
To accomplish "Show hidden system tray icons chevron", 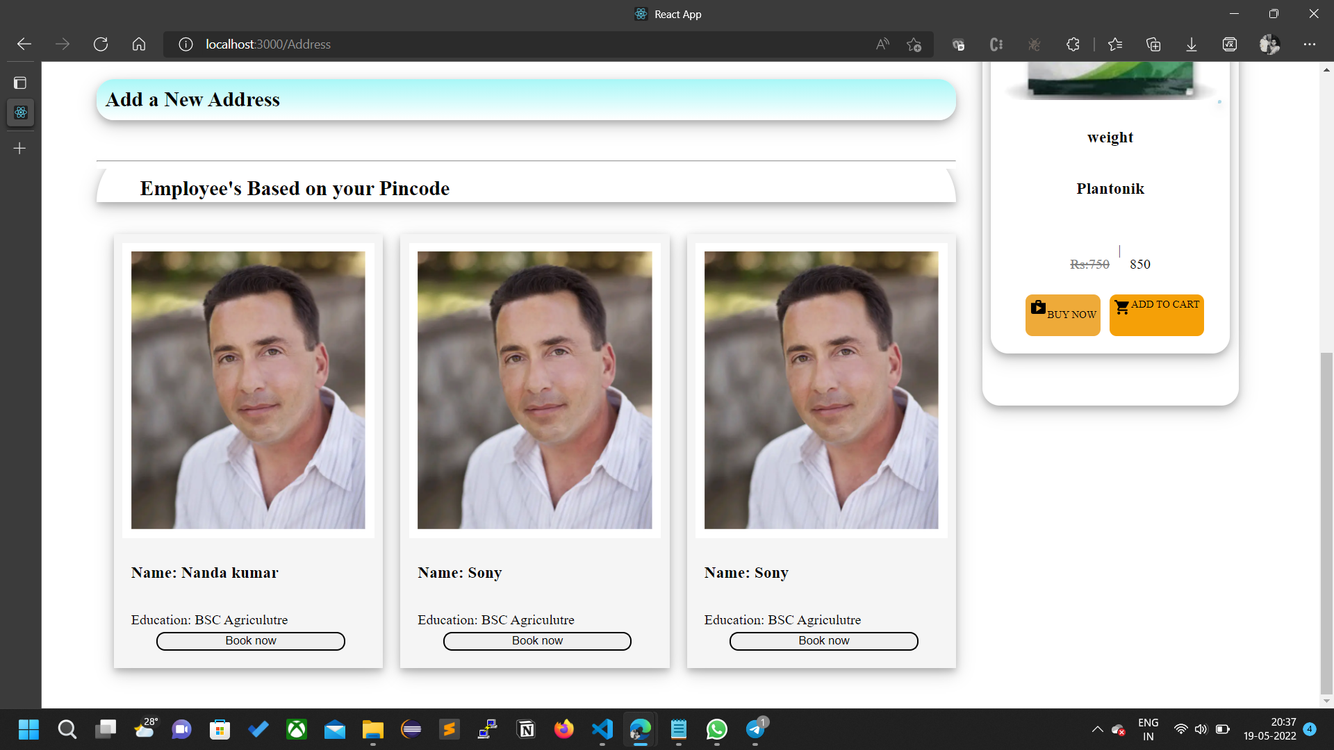I will [1097, 729].
